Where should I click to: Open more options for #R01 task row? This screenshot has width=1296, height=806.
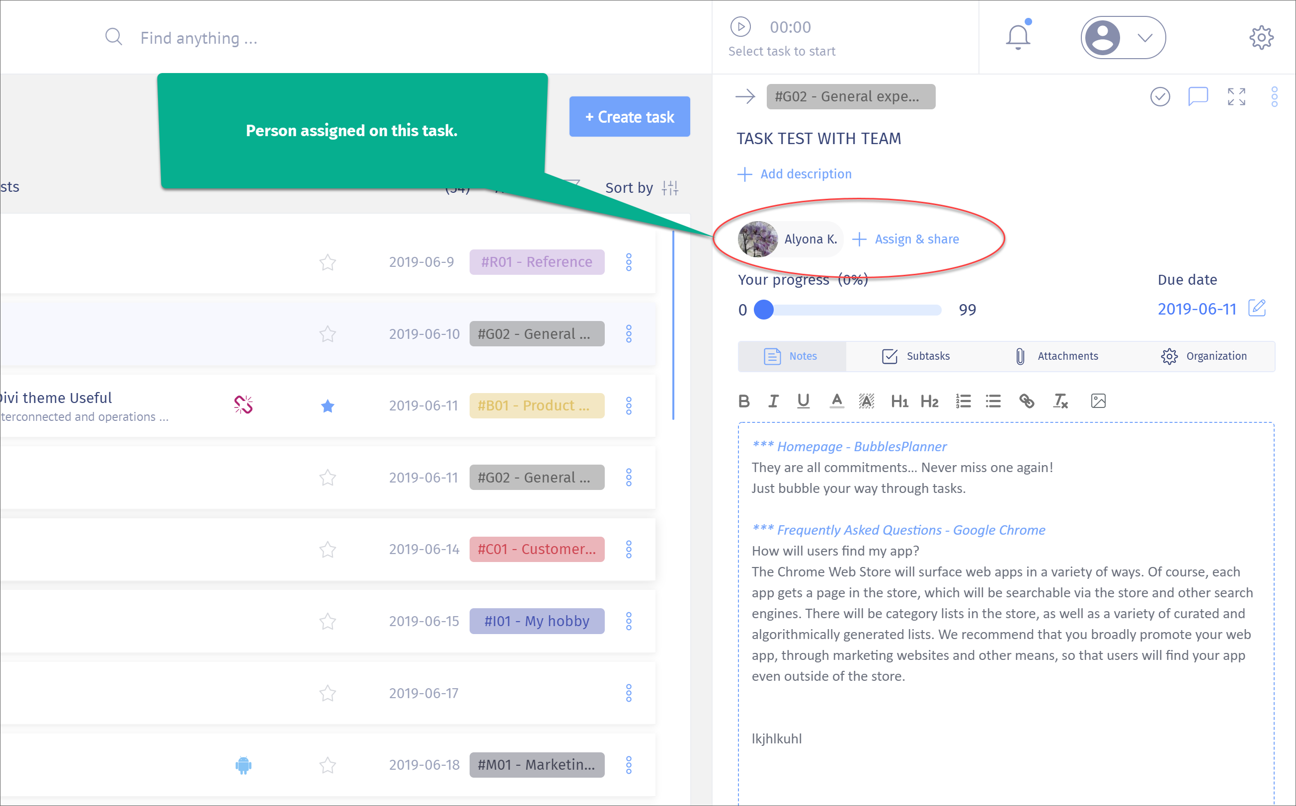pyautogui.click(x=629, y=262)
